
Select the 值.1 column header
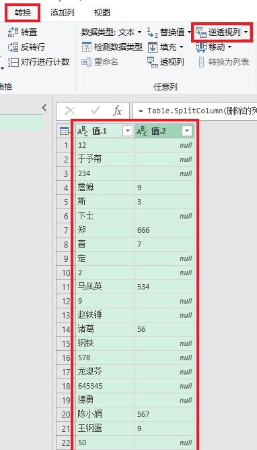pyautogui.click(x=105, y=131)
